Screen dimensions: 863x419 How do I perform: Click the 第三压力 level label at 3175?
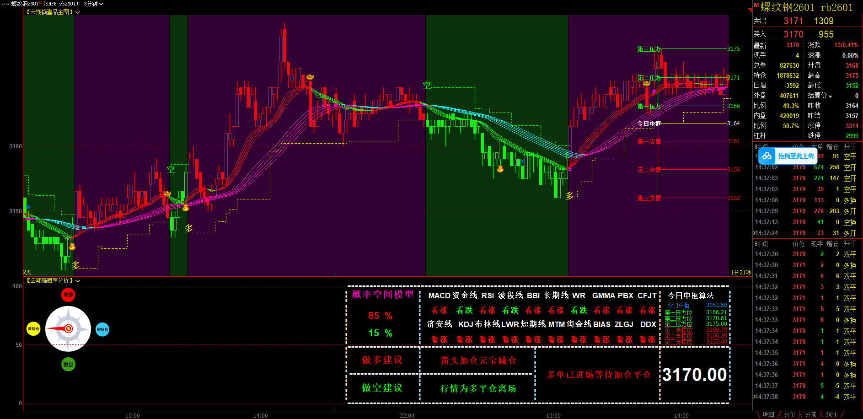tap(649, 49)
